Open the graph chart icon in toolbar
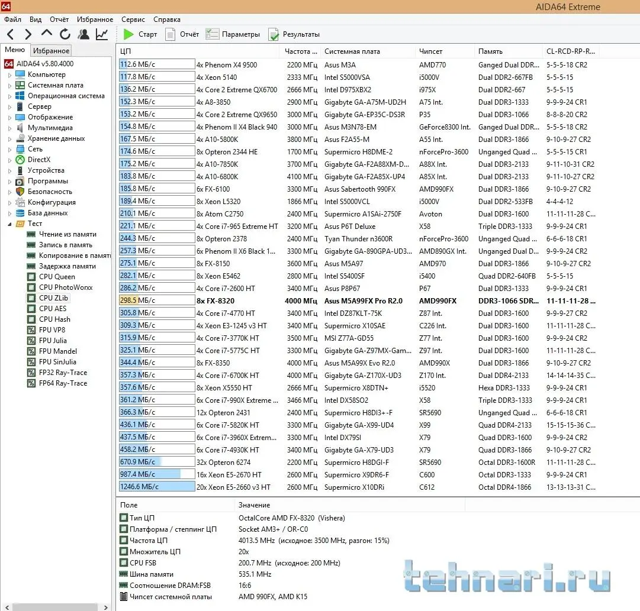 pos(102,34)
